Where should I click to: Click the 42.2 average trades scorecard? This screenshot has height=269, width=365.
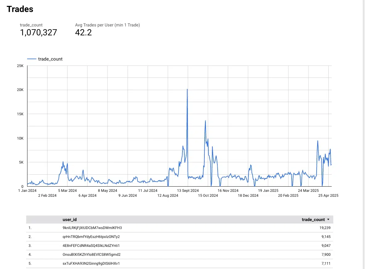coord(83,33)
